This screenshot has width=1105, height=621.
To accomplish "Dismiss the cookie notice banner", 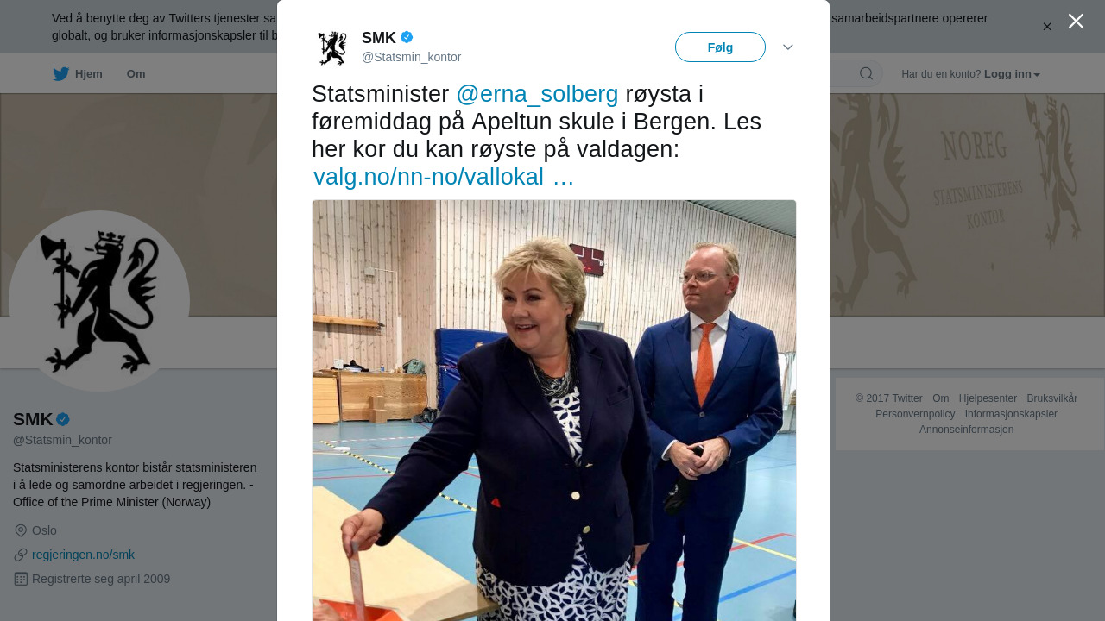I will (1047, 27).
